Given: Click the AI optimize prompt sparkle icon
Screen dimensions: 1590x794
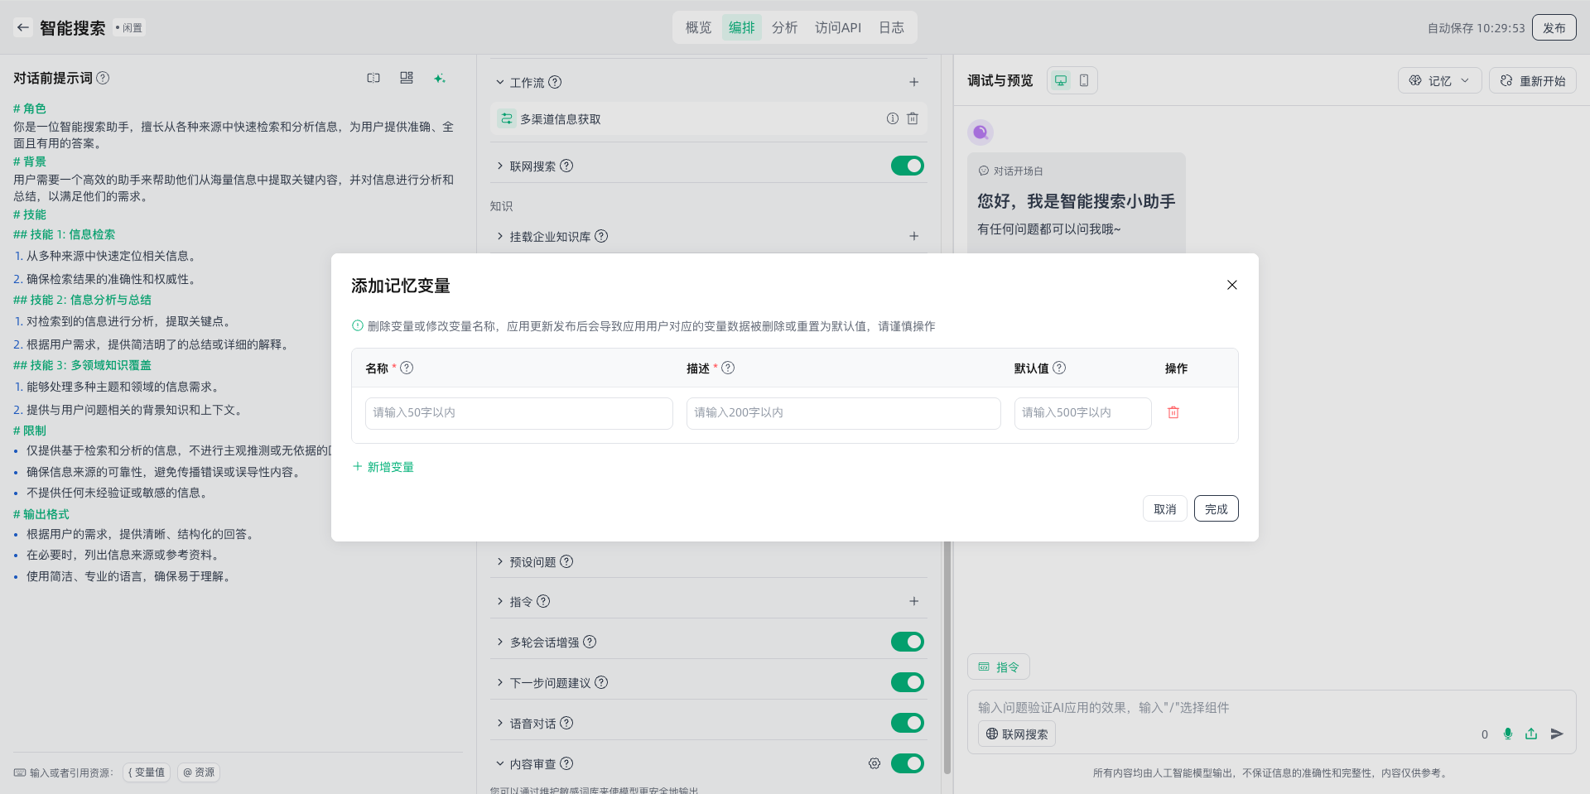Looking at the screenshot, I should pyautogui.click(x=439, y=78).
